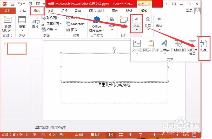Insert a Picture (图片)
Screen dimensions: 212x139
click(35, 22)
